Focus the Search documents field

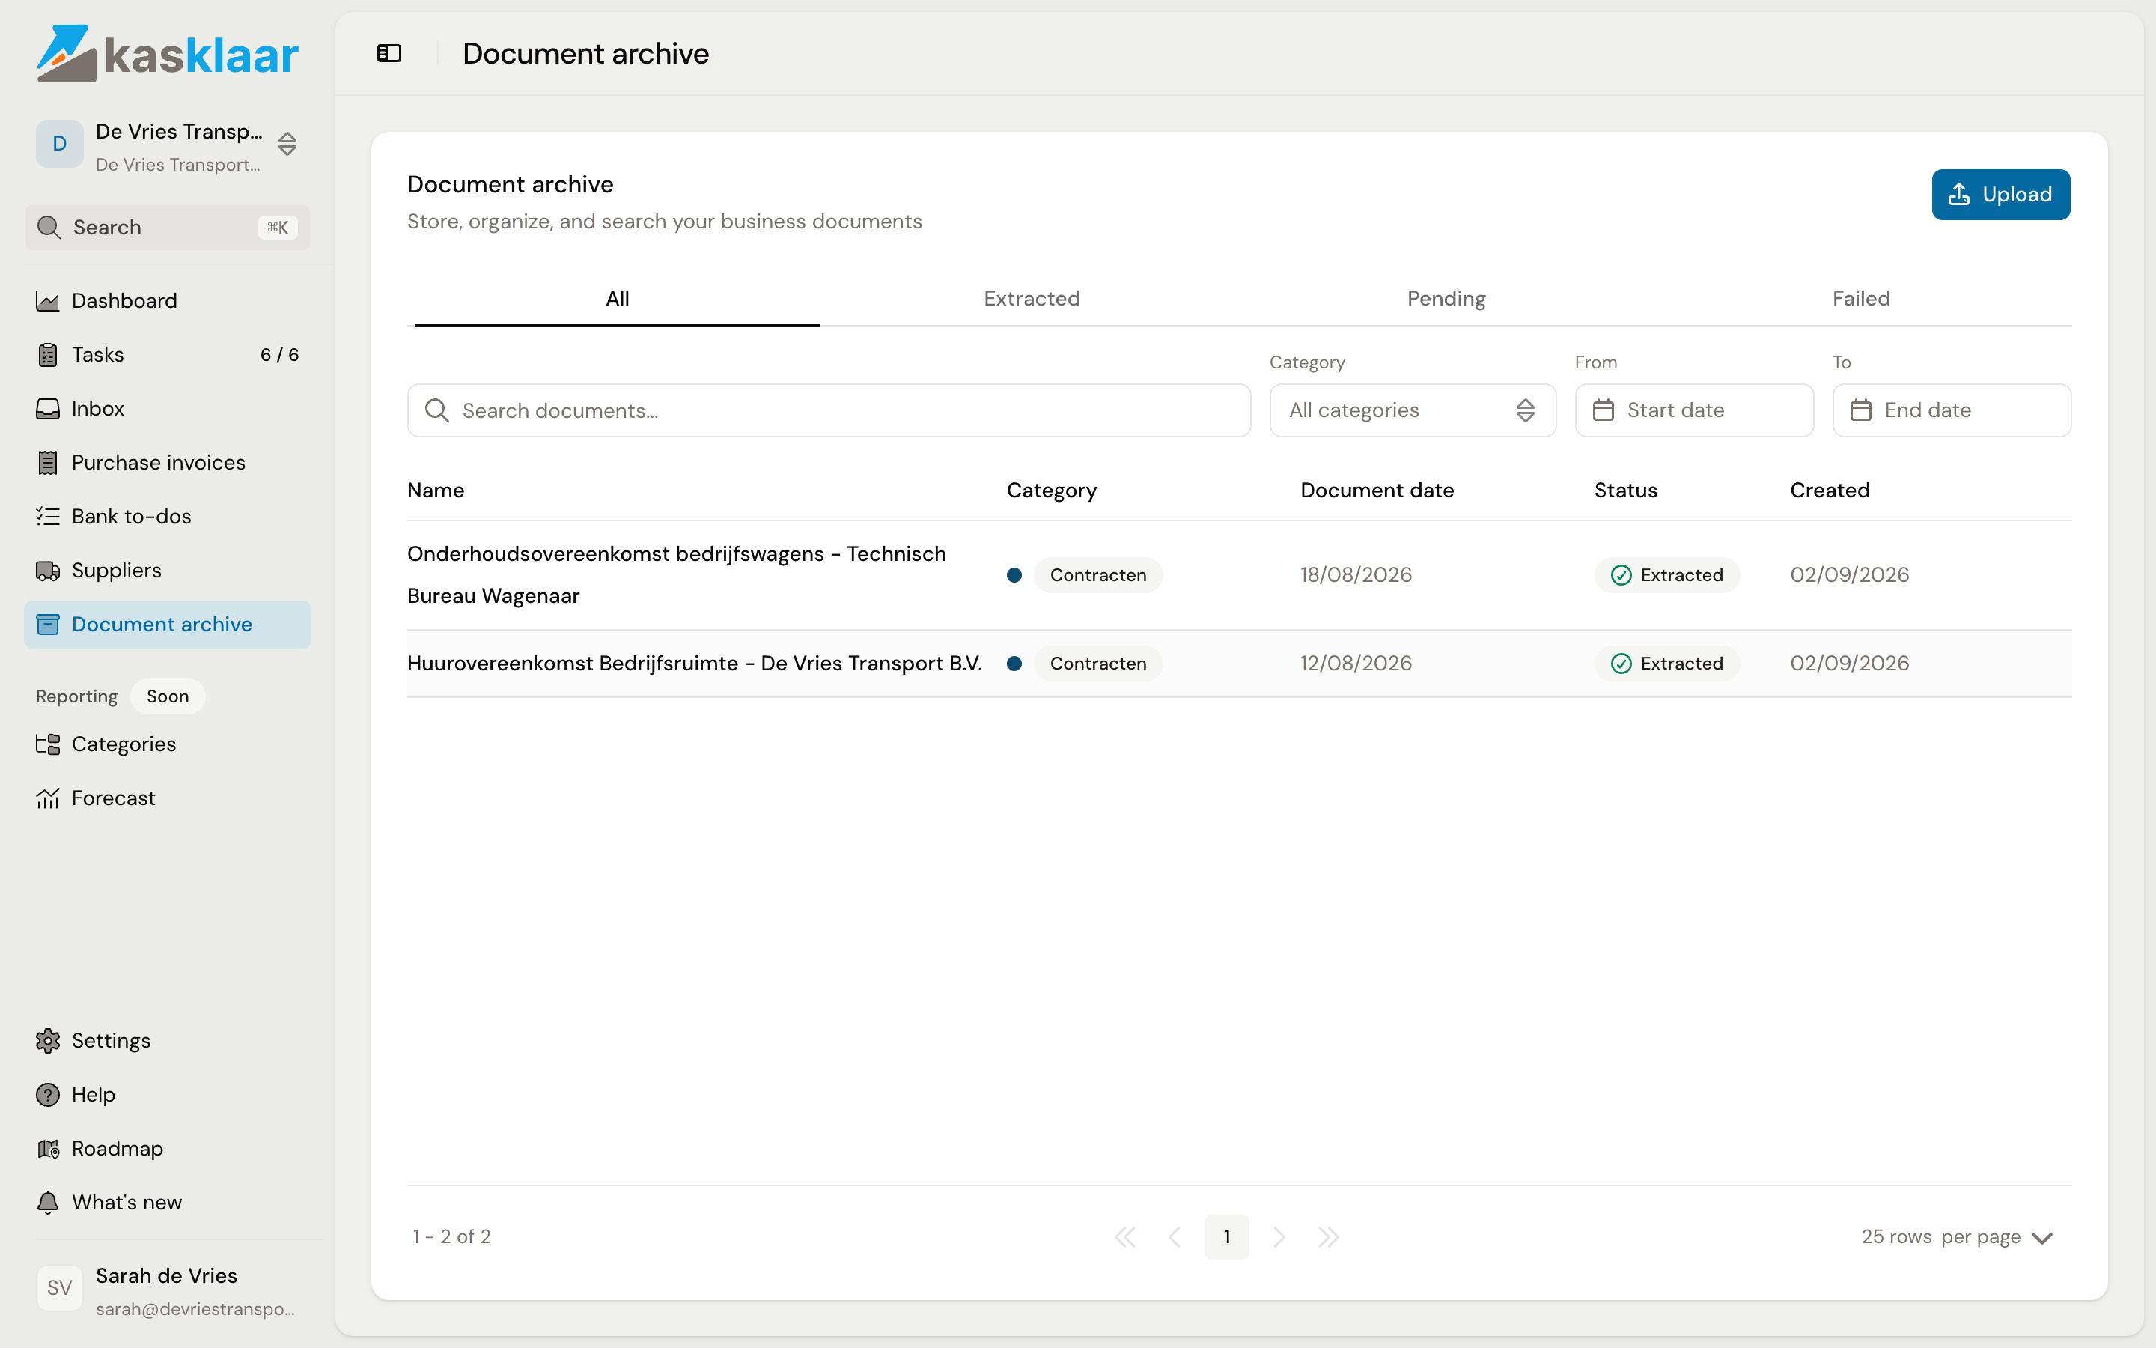click(829, 410)
